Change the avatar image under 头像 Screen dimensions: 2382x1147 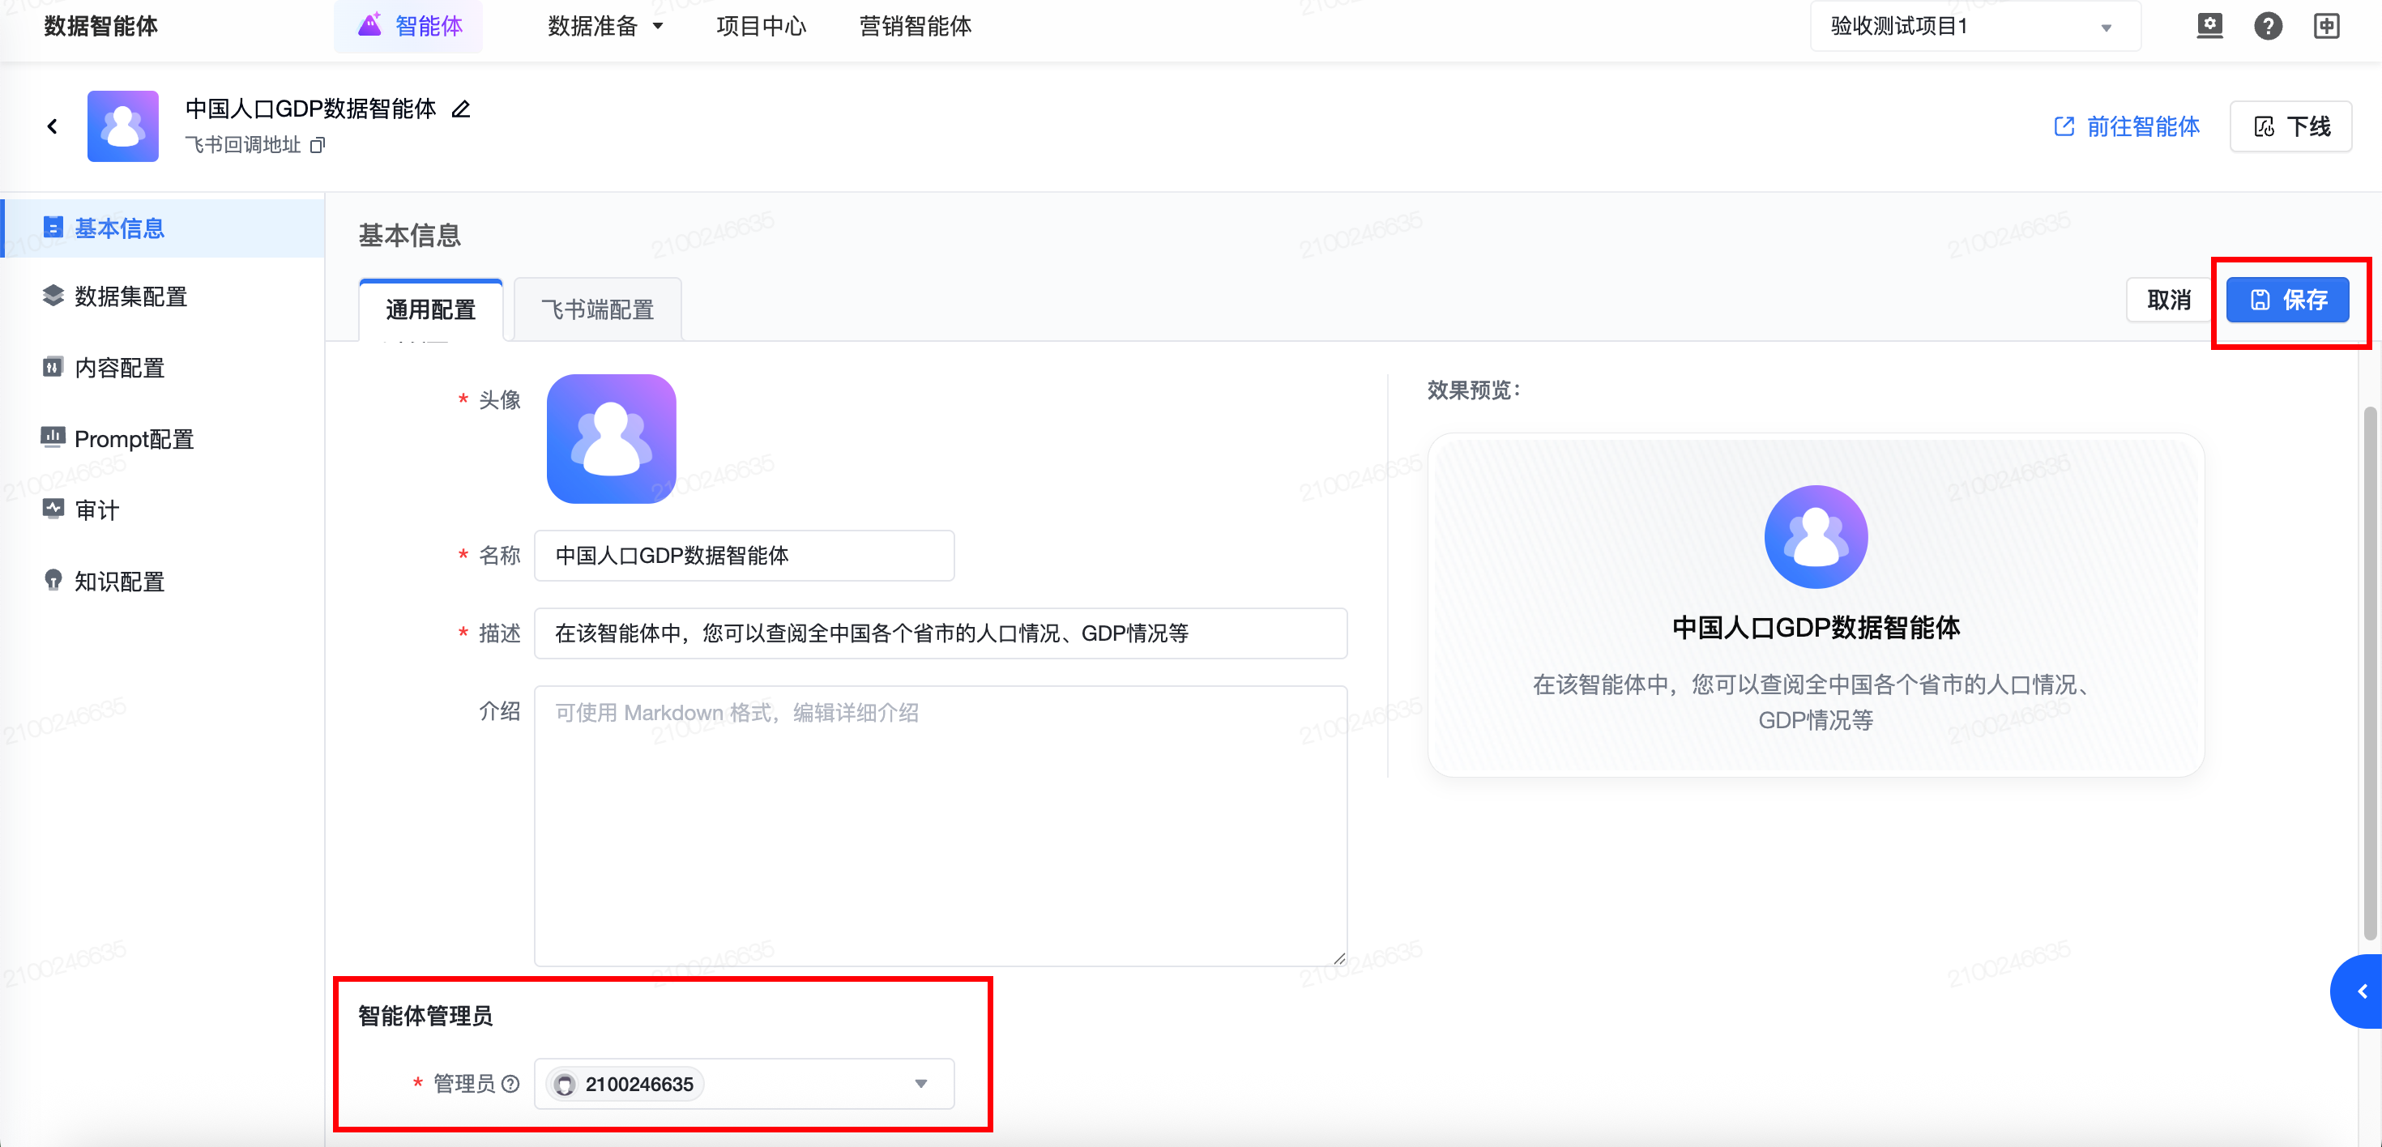pos(611,439)
